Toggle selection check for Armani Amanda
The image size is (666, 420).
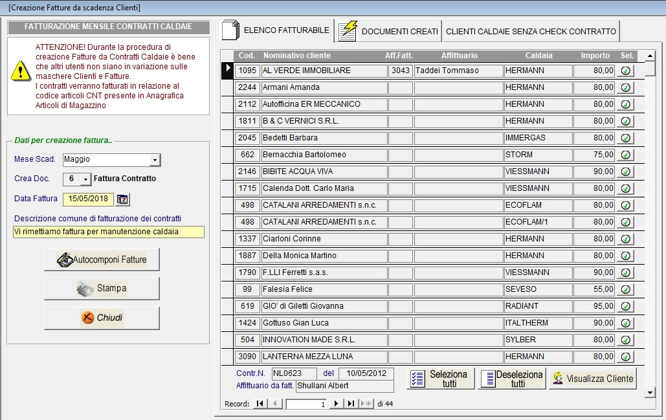(x=626, y=87)
